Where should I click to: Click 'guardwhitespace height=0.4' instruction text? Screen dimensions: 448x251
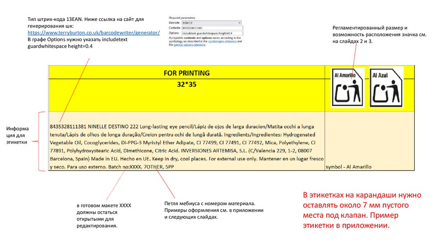pyautogui.click(x=60, y=46)
